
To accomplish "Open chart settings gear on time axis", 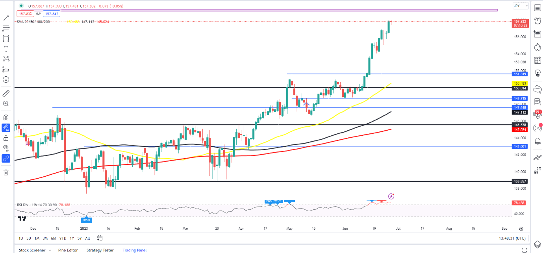I will pos(521,229).
